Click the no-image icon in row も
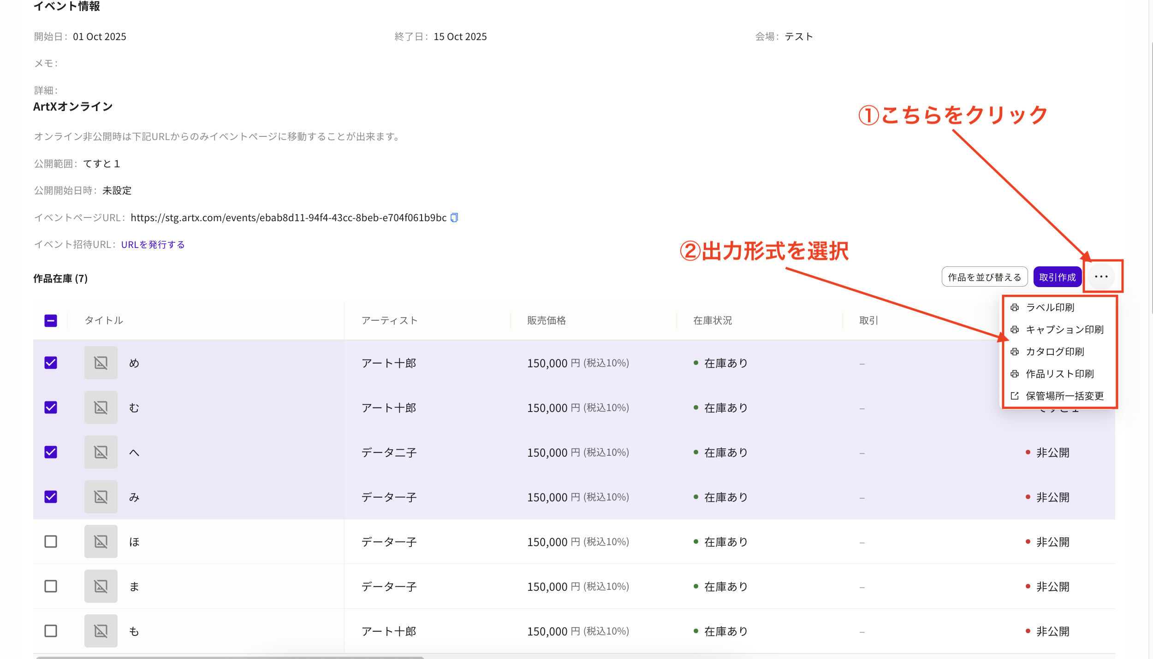1153x659 pixels. click(x=101, y=631)
